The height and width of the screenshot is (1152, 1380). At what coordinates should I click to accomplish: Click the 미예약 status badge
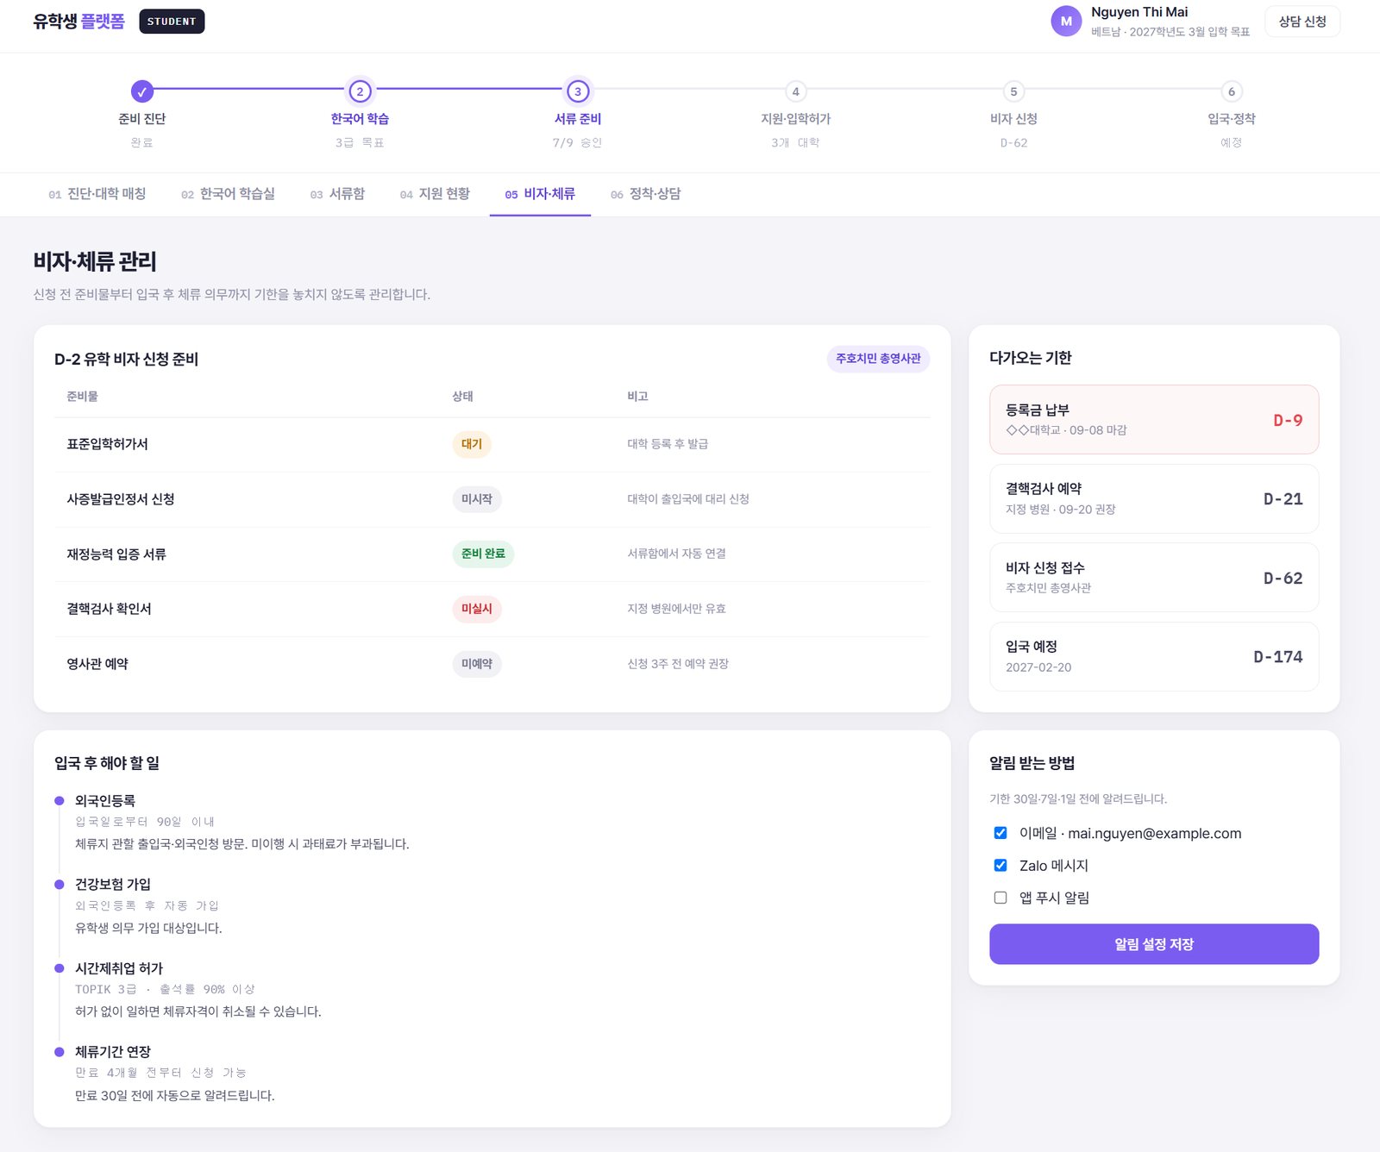(x=477, y=664)
